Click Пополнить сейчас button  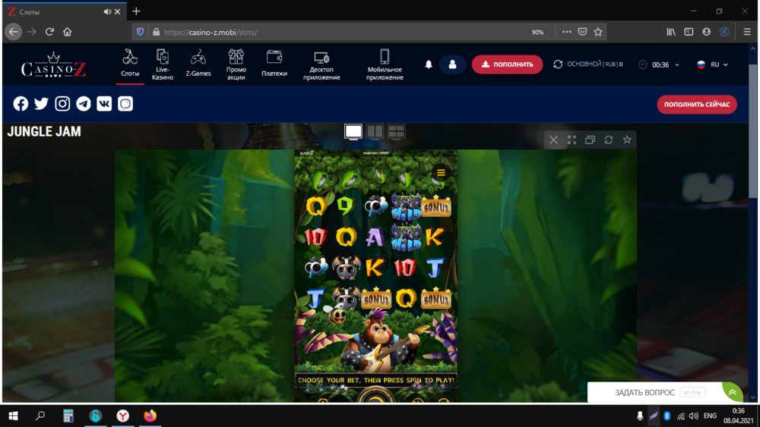696,105
